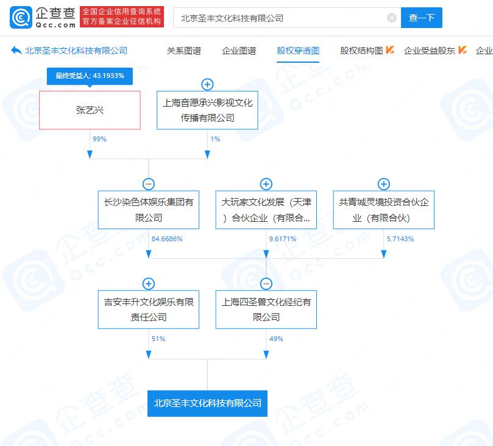Click the 北京圣丰文化科技有限公司 root node
The height and width of the screenshot is (446, 493).
(207, 403)
